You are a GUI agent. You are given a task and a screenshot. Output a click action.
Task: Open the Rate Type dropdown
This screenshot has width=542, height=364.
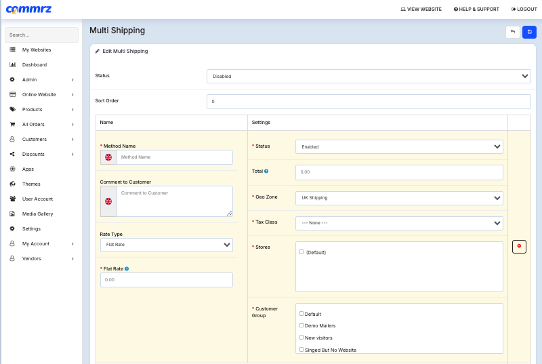pyautogui.click(x=166, y=244)
